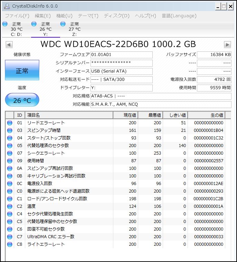The image size is (237, 262).
Task: Click the 現在値 column header
Action: click(126, 115)
